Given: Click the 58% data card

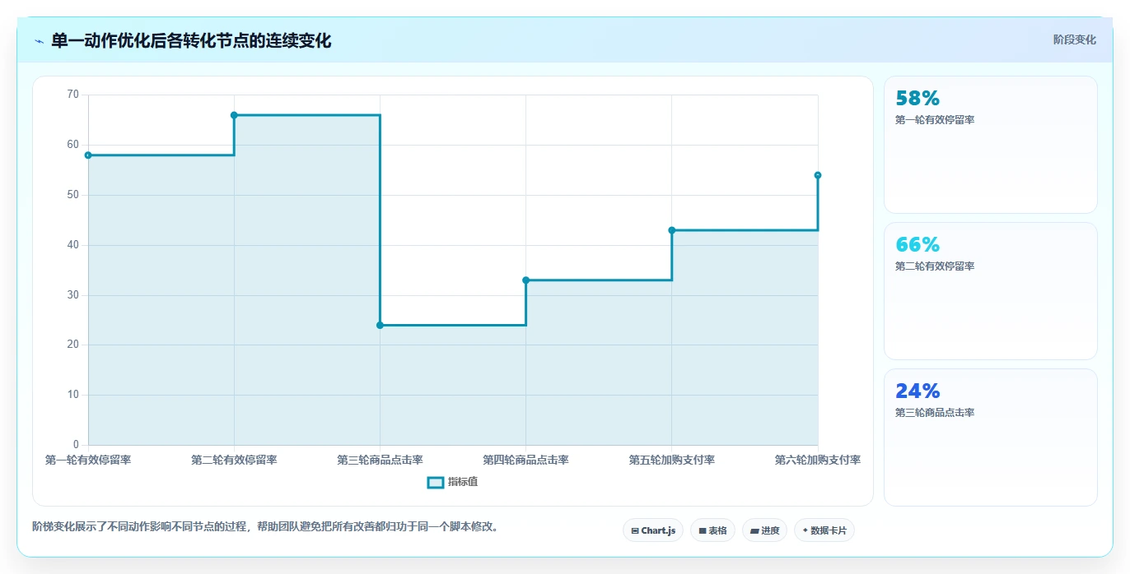Looking at the screenshot, I should (990, 145).
